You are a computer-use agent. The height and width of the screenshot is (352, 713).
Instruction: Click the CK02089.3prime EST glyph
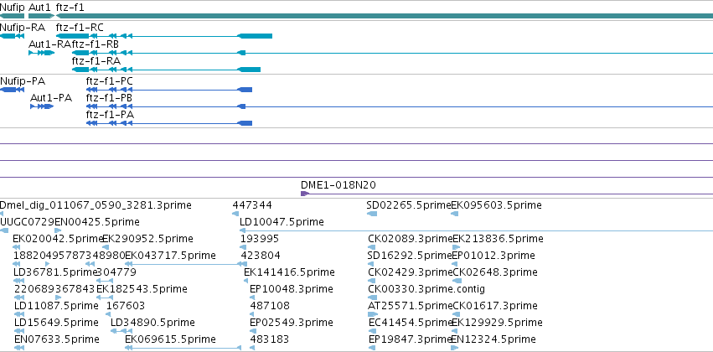point(372,247)
